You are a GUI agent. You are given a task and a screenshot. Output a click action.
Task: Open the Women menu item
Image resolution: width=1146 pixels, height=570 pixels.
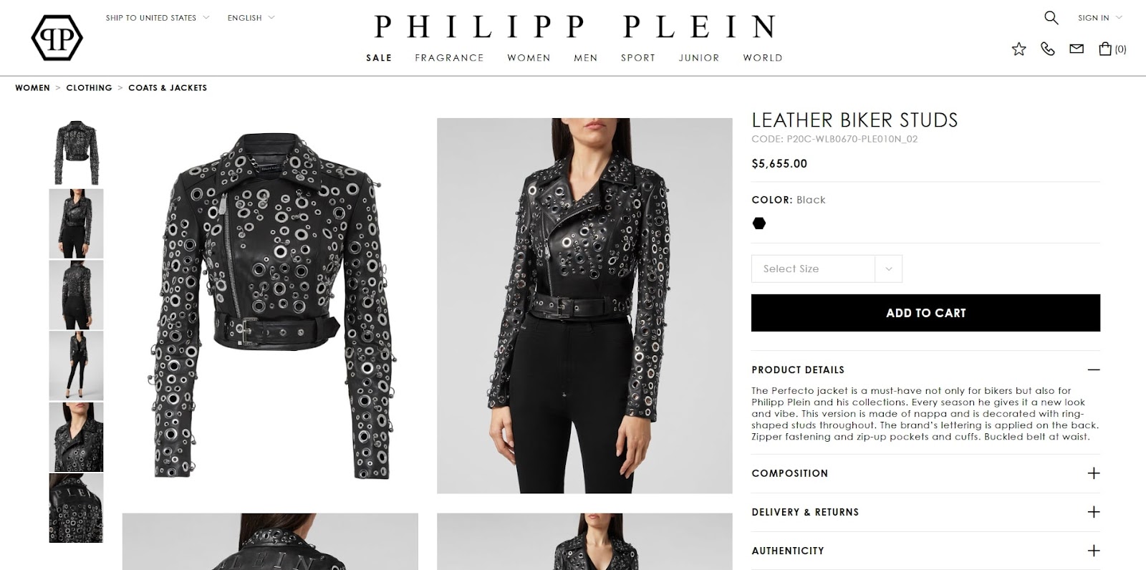[x=529, y=58]
